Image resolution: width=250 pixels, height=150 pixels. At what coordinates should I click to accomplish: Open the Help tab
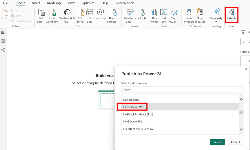coord(105,3)
